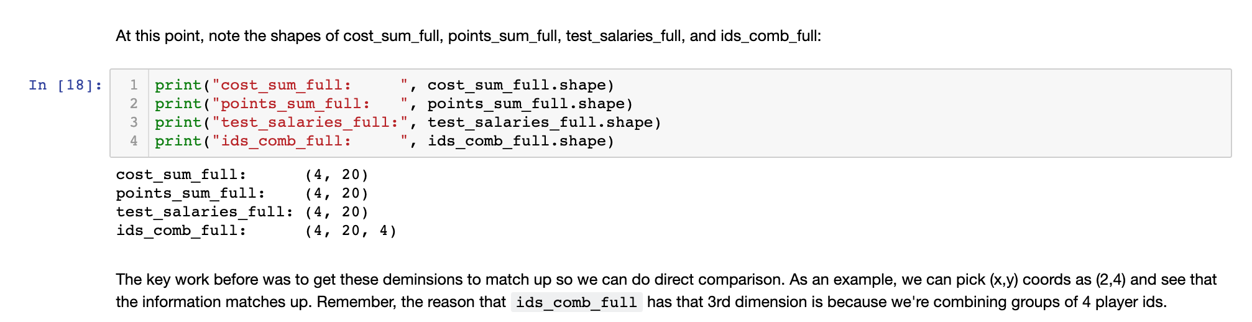Click the points_sum_full output line
Viewport: 1252px width, 322px height.
[242, 193]
